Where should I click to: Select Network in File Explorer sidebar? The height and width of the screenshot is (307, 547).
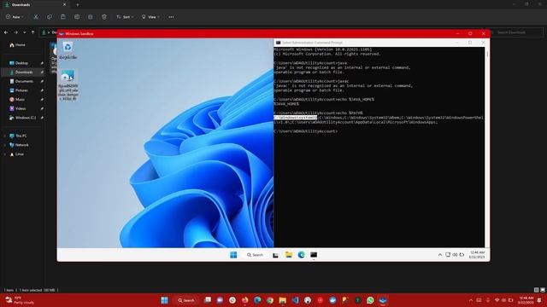click(x=19, y=145)
